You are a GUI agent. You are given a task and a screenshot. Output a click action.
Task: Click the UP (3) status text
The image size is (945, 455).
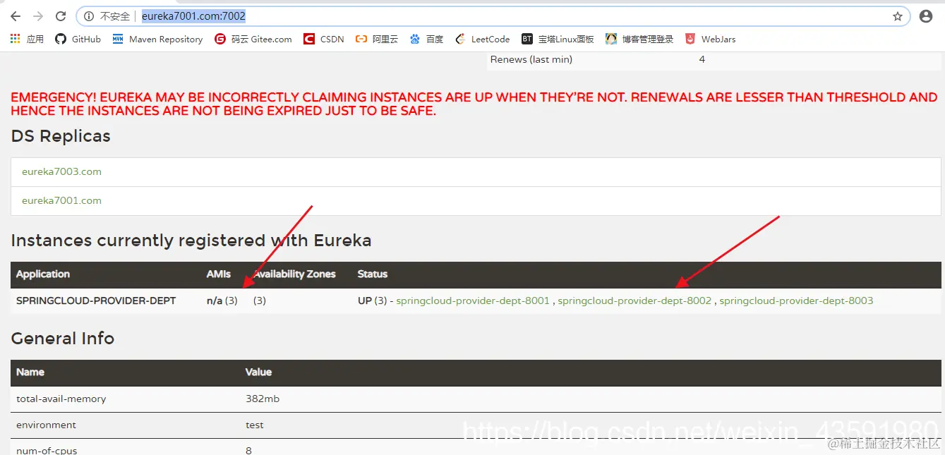[373, 301]
